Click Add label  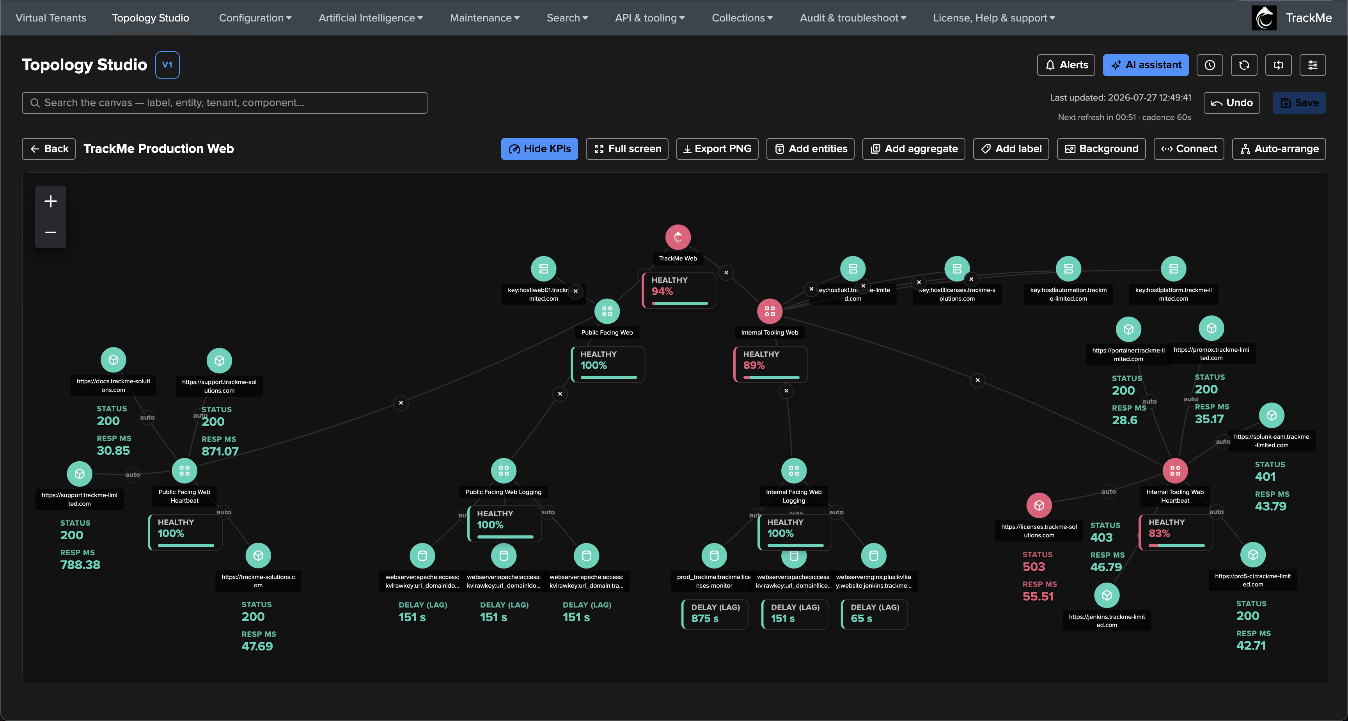(x=1011, y=149)
